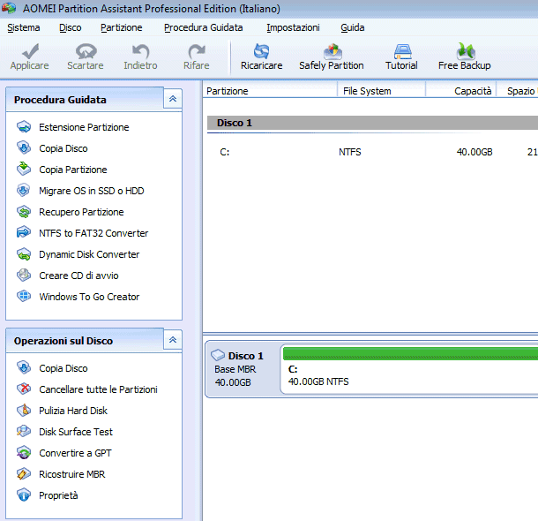The image size is (538, 521).
Task: Click the Pulizia Hard Disk icon
Action: tap(24, 410)
